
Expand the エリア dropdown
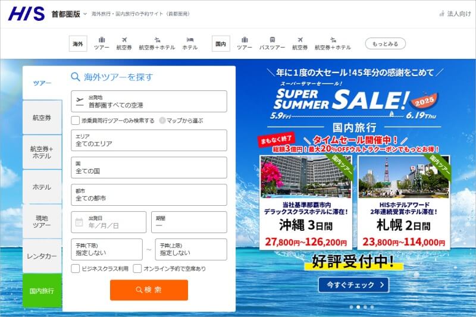149,140
